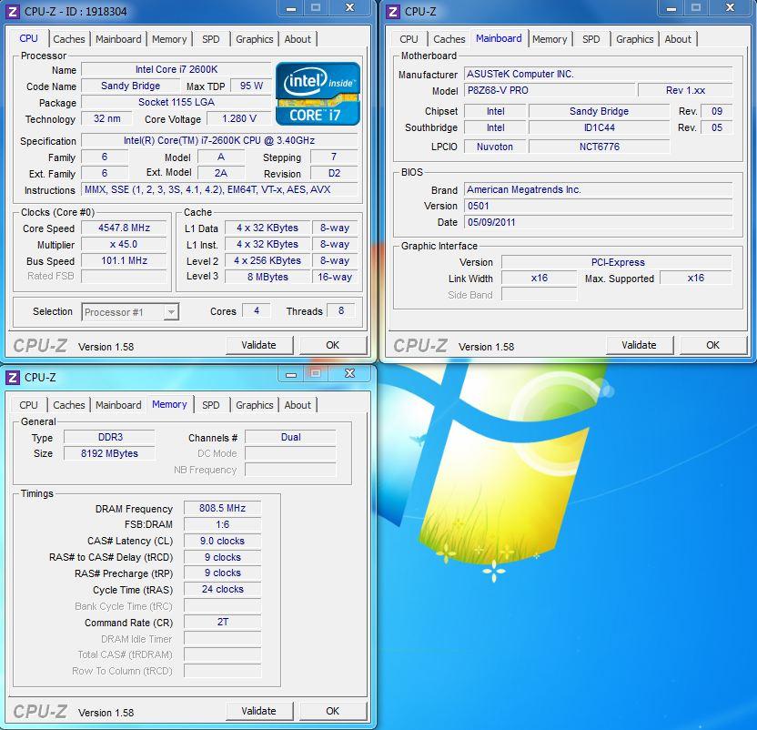Click the ASUSTeK Computer INC. manufacturer field
757x730 pixels.
(x=598, y=74)
